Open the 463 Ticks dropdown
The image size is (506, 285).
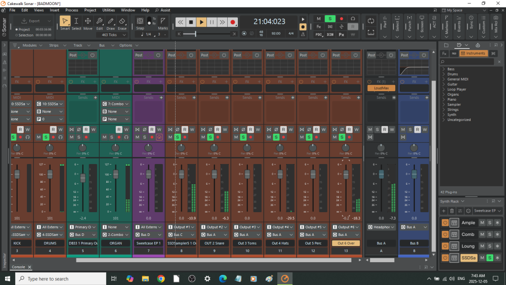(x=112, y=35)
